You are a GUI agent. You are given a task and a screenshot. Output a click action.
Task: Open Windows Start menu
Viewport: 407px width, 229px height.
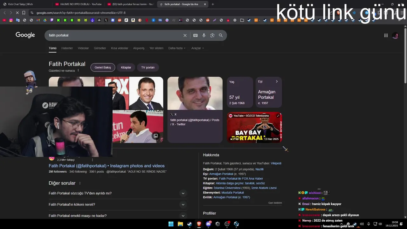pyautogui.click(x=171, y=224)
